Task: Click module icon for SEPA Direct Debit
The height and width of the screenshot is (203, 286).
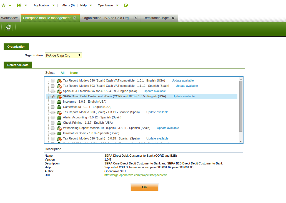Action: pos(59,97)
